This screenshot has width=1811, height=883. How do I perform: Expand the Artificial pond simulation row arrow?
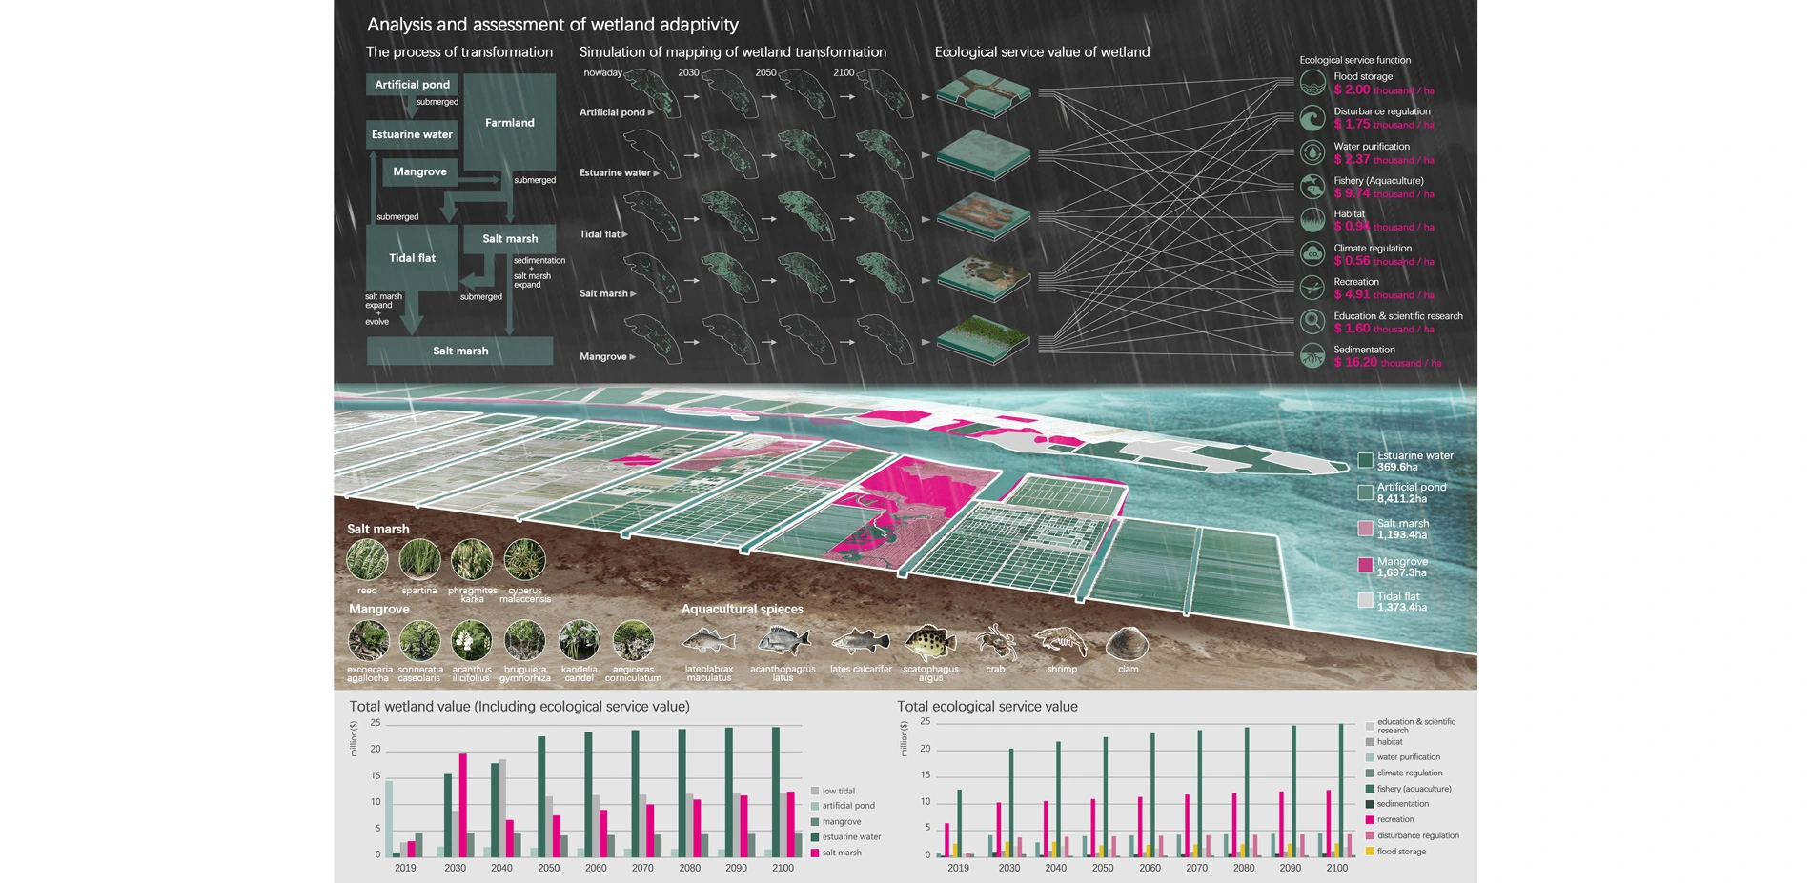pyautogui.click(x=651, y=112)
